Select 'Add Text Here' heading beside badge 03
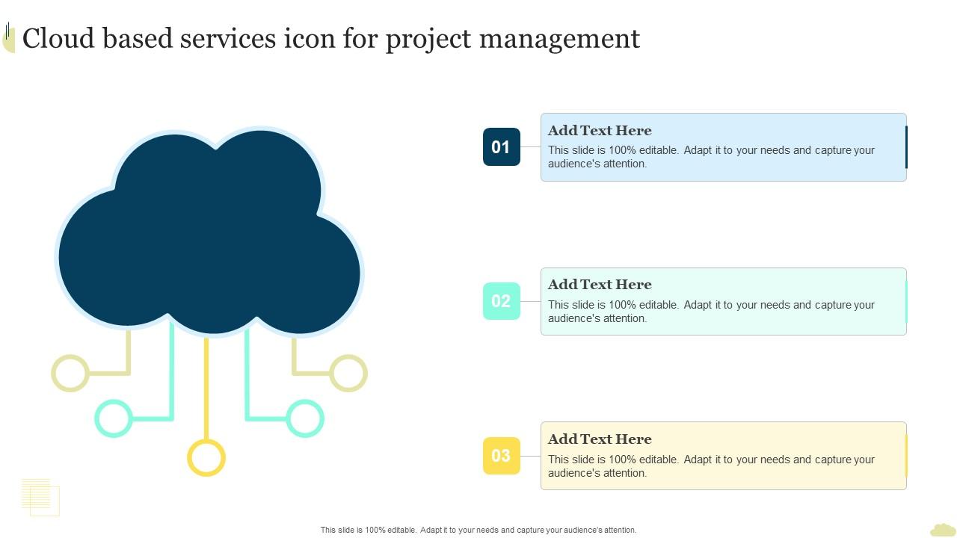The height and width of the screenshot is (538, 957). click(x=600, y=439)
